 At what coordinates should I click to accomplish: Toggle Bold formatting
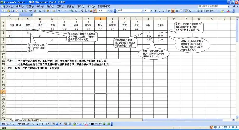click(x=156, y=11)
